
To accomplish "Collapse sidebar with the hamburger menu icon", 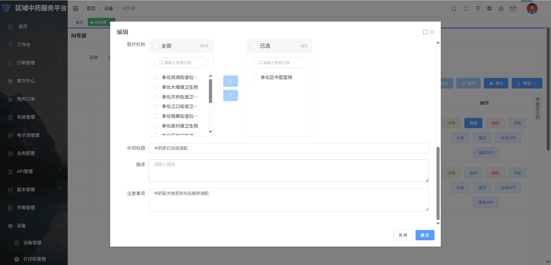I will (x=76, y=9).
